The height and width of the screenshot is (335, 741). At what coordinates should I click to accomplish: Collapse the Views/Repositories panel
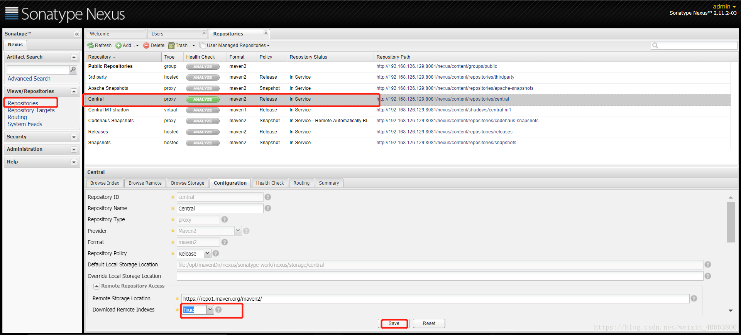coord(74,91)
